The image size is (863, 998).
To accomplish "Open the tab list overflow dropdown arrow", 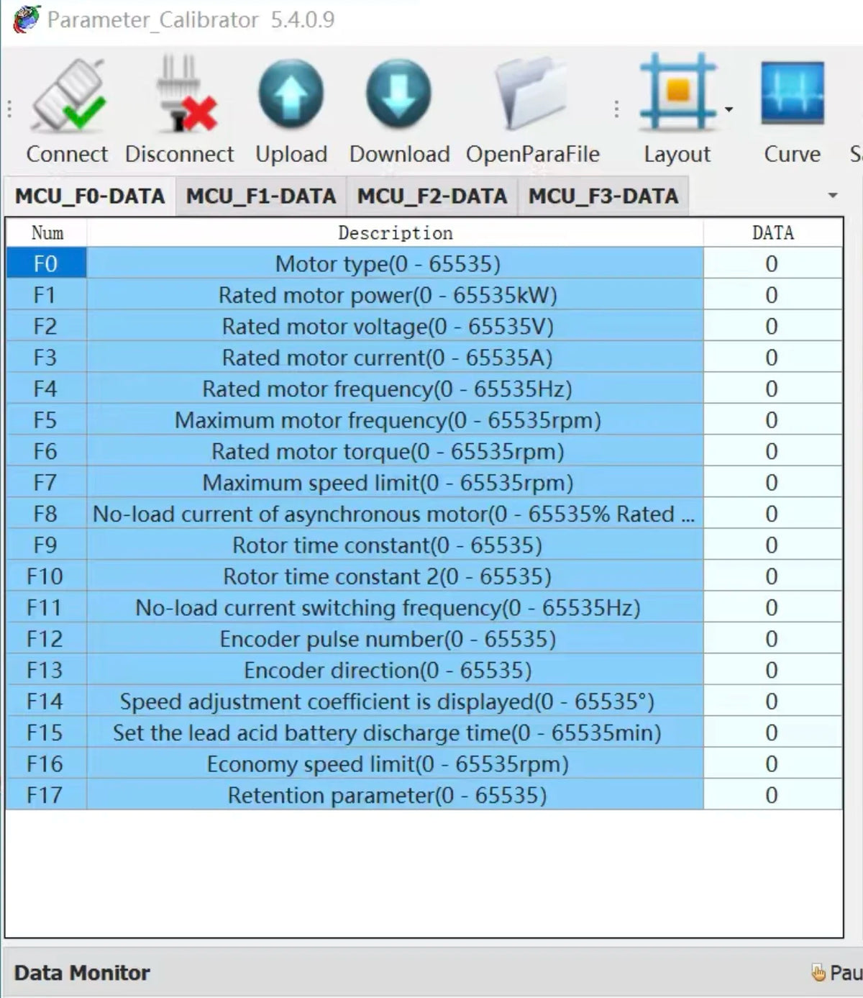I will coord(833,196).
